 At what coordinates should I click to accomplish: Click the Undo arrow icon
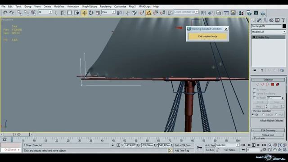click(5, 13)
